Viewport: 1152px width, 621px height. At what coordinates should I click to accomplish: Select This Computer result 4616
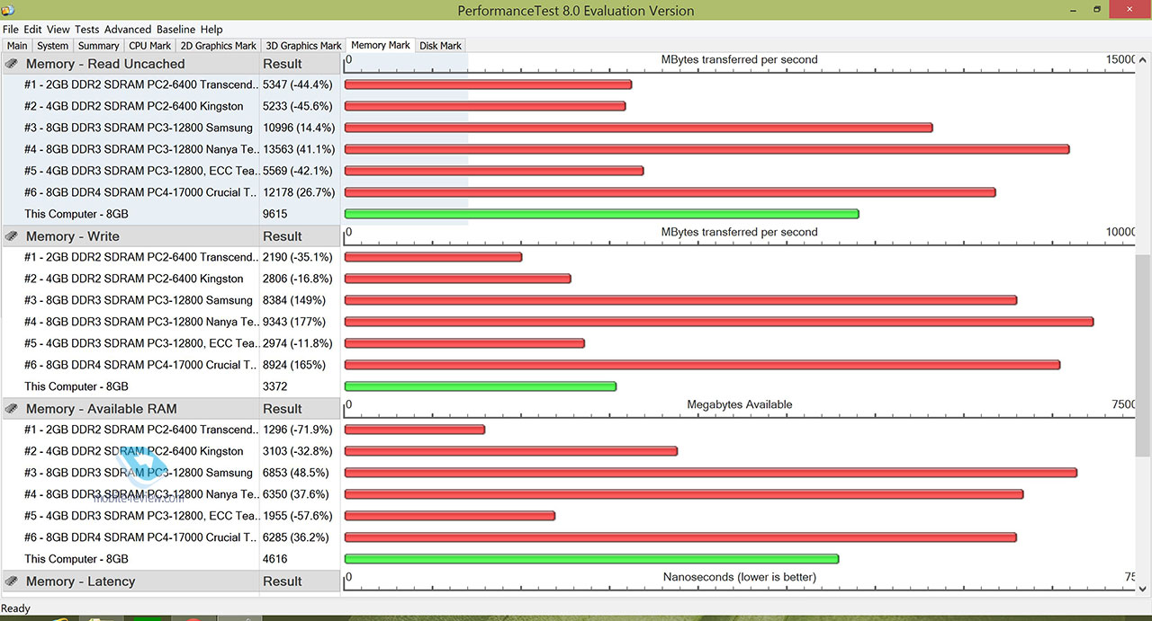pyautogui.click(x=275, y=559)
